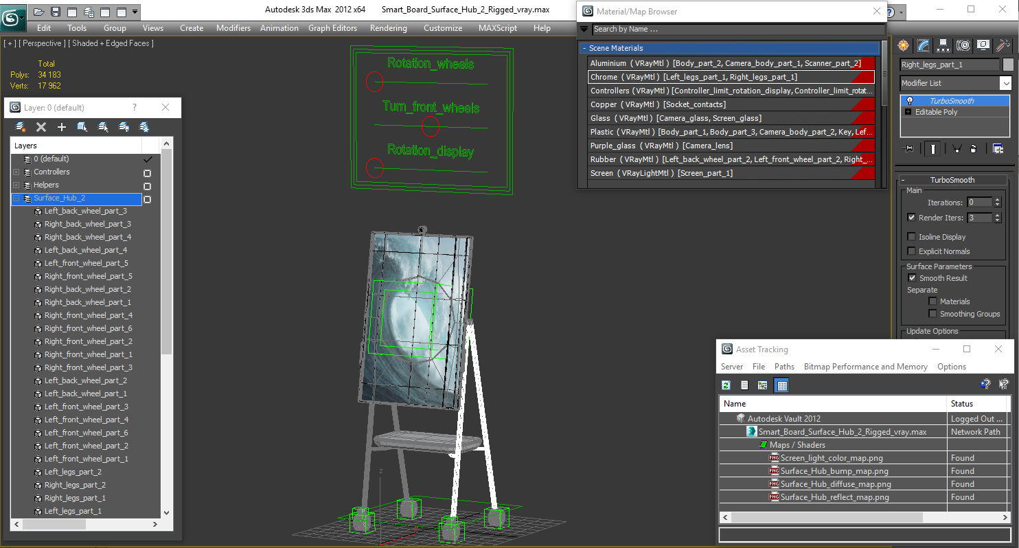Open the Display command panel tab
Viewport: 1019px width, 548px height.
coord(983,45)
